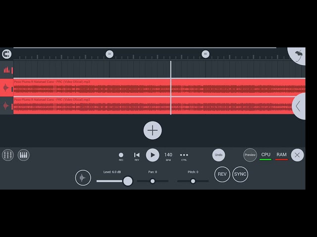Screen dimensions: 317x237
Task: Play the project
Action: point(153,155)
